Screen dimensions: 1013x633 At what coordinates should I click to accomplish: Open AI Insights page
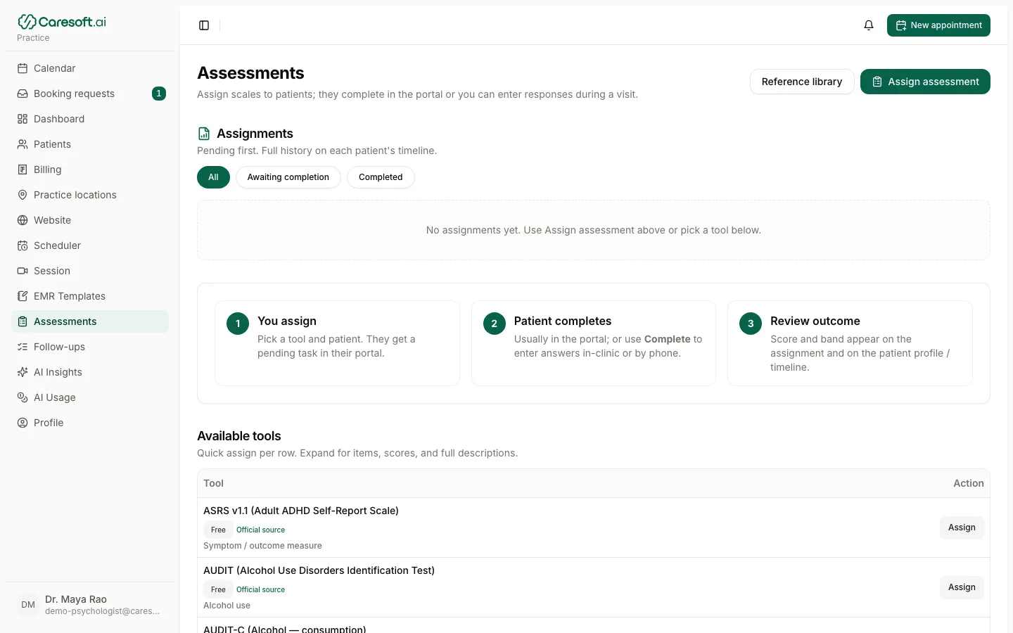click(90, 372)
